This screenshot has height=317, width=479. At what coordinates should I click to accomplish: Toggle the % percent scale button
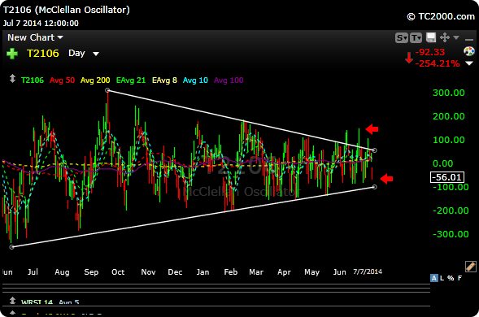451,278
